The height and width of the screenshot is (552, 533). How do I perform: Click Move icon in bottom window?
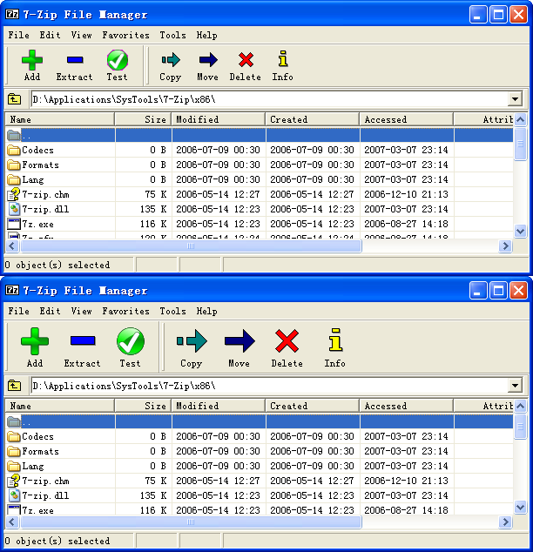[x=240, y=340]
